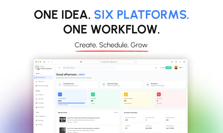Open Settings in the sidebar
The image size is (223, 133).
point(39,121)
